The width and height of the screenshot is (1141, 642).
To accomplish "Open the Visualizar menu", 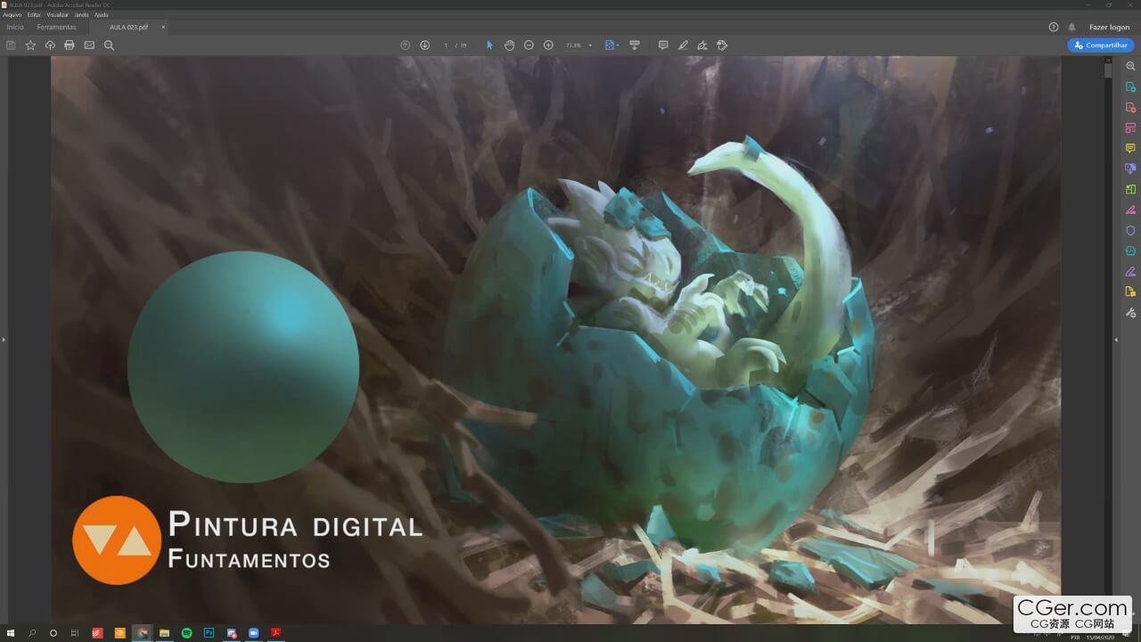I will (x=57, y=15).
